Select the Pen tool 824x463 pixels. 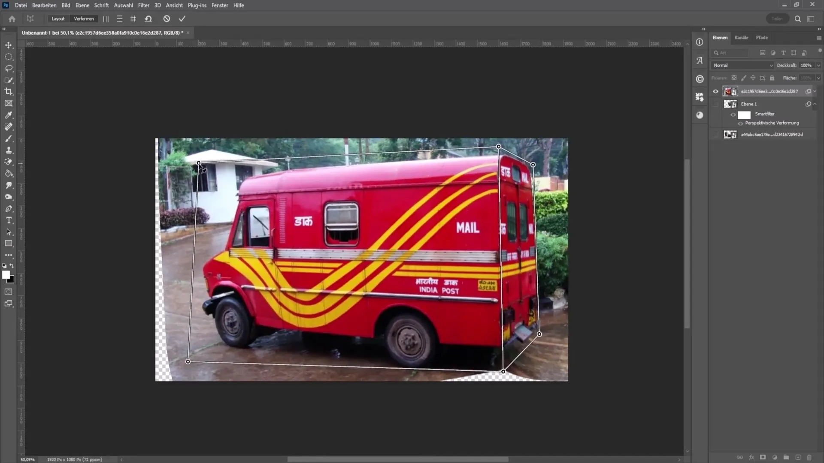click(9, 209)
